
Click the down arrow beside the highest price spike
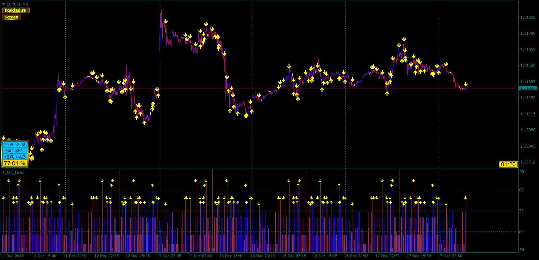click(166, 21)
